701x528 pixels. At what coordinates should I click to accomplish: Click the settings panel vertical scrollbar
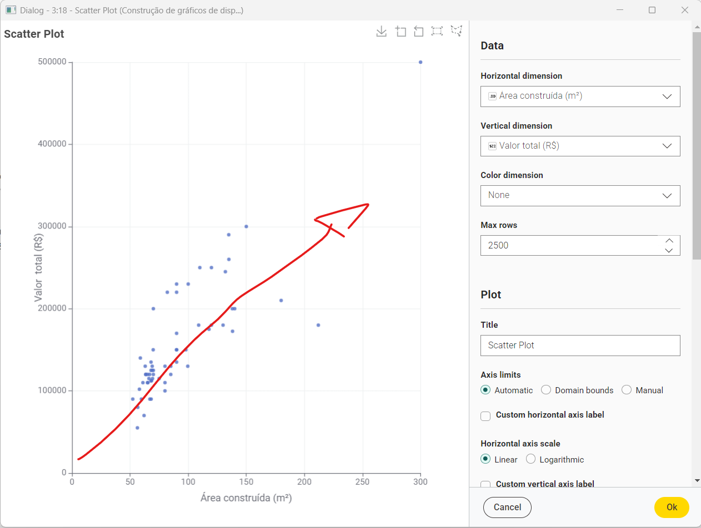[x=697, y=145]
